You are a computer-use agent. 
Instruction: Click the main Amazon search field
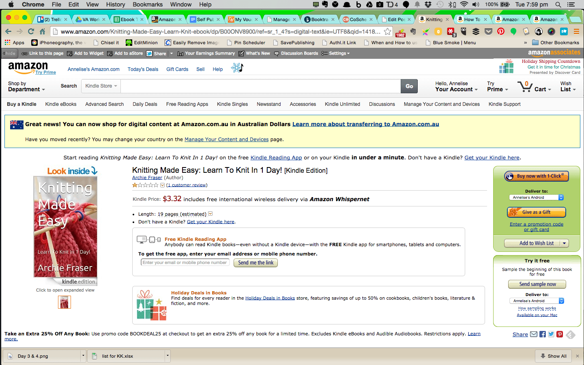(260, 86)
